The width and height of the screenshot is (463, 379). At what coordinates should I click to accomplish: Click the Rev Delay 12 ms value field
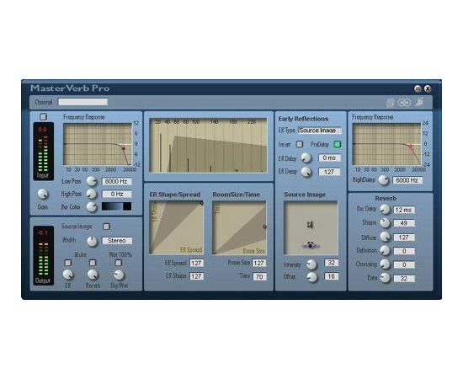[x=404, y=210]
